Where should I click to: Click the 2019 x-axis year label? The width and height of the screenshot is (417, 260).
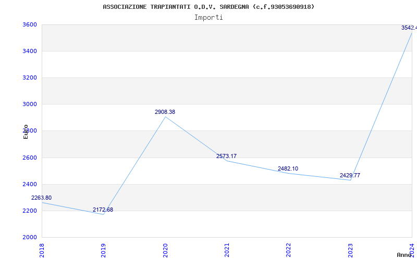click(103, 250)
